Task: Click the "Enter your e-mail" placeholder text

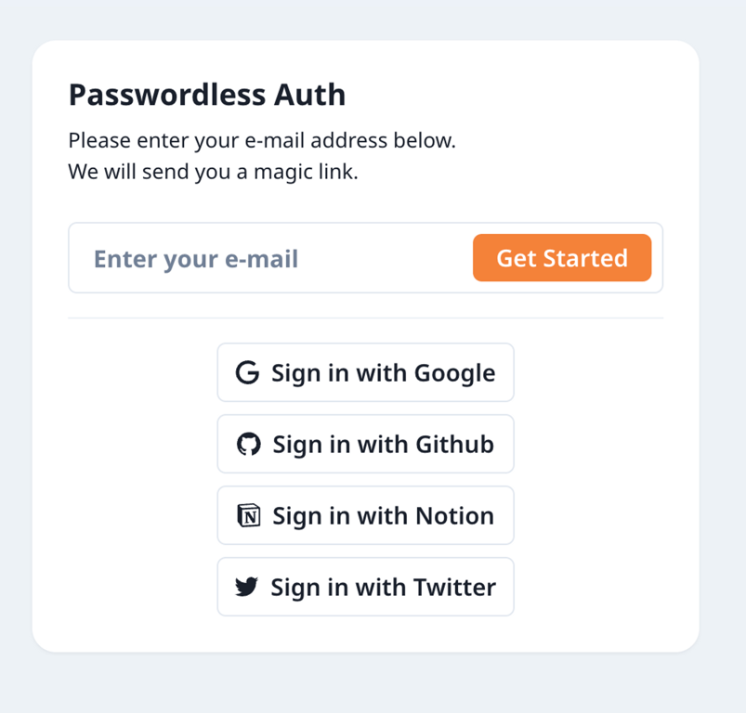Action: (x=196, y=258)
